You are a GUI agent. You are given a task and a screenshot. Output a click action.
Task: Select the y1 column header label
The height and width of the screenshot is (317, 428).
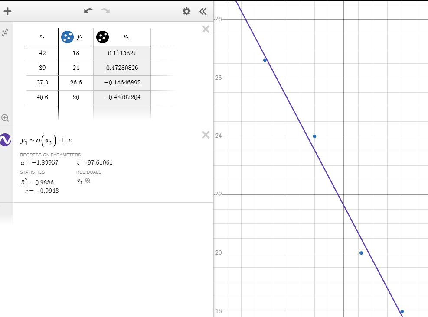(80, 37)
